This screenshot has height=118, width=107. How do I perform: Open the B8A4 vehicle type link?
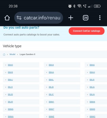[51, 65]
